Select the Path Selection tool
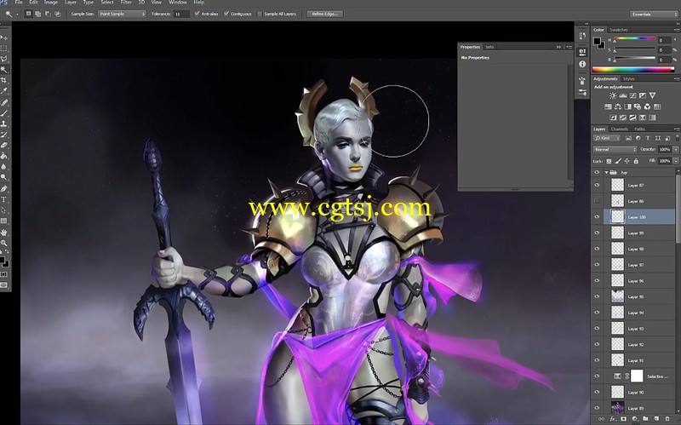 [x=4, y=210]
